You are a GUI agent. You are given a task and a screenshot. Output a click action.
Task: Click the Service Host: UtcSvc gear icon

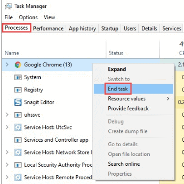click(x=18, y=127)
